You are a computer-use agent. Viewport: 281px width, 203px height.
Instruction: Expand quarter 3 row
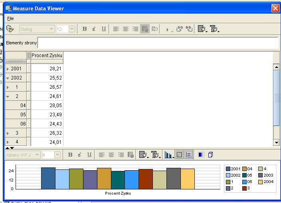point(8,133)
